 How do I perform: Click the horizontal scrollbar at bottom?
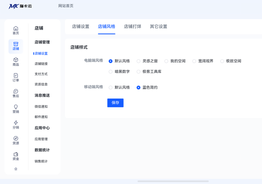click(173, 181)
